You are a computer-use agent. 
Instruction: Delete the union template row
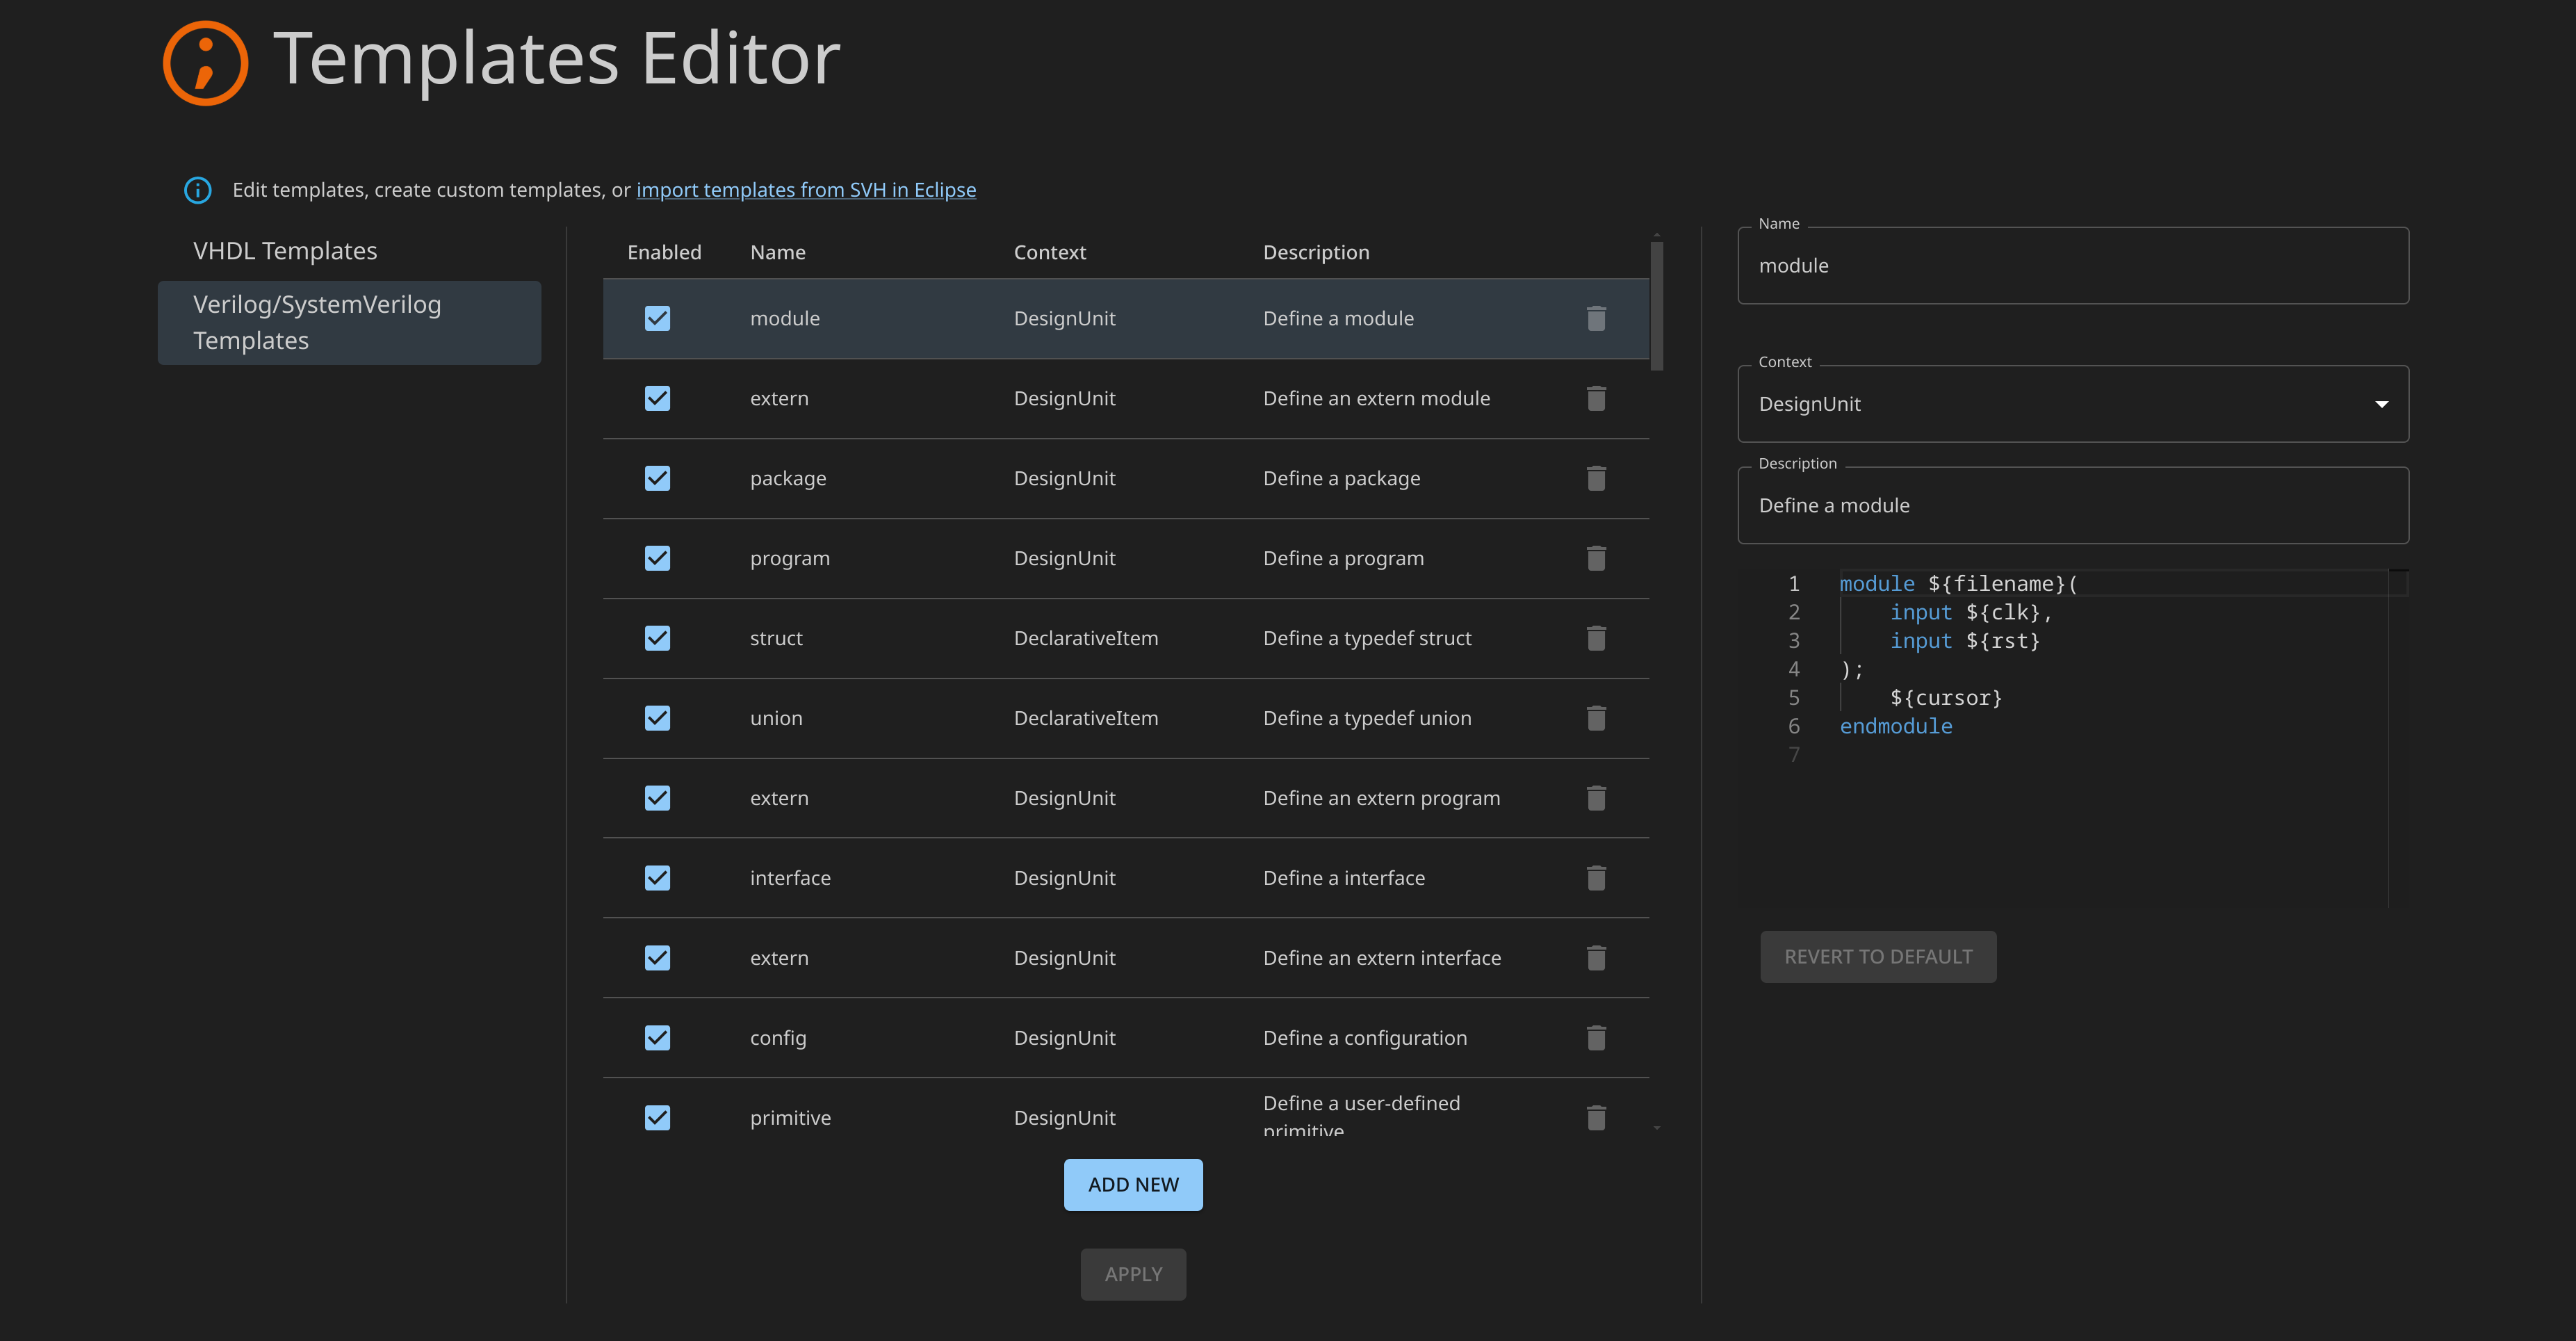coord(1596,718)
